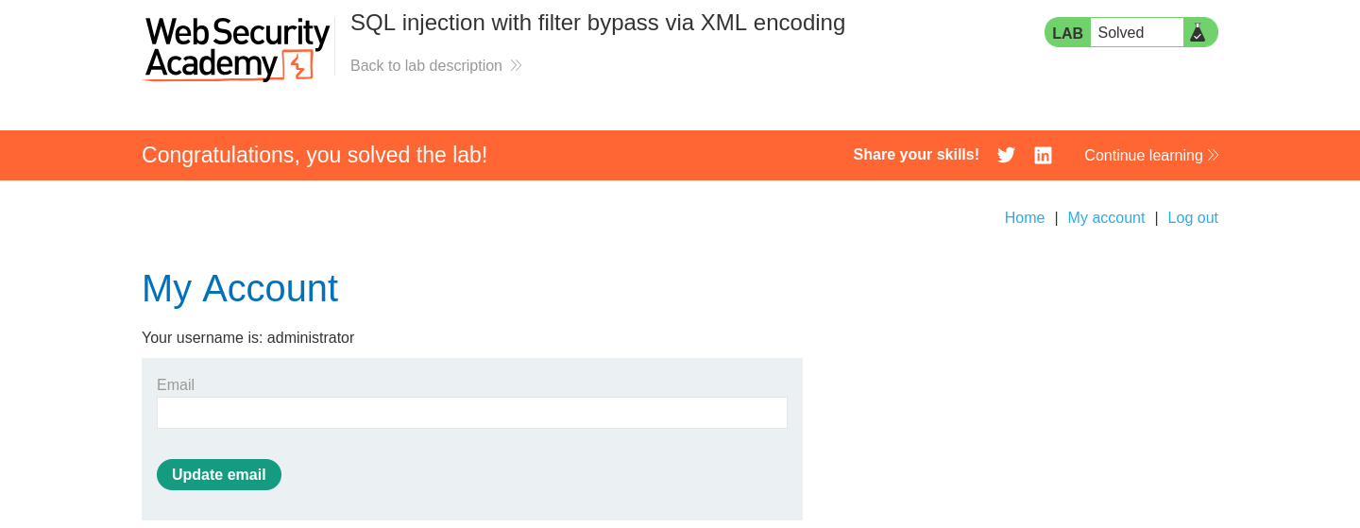This screenshot has width=1360, height=528.
Task: Click the Twitter share icon
Action: pyautogui.click(x=1006, y=155)
